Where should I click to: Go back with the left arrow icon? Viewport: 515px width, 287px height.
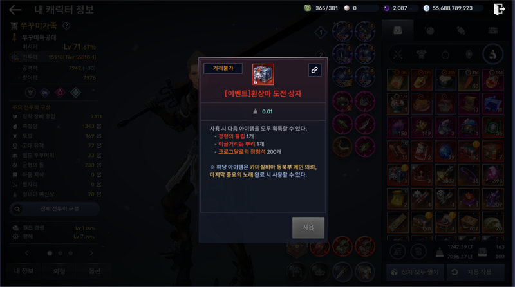click(15, 10)
